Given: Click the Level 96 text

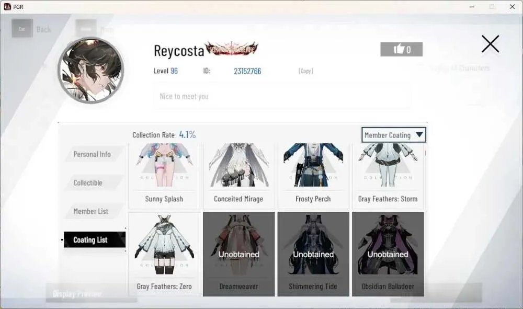Looking at the screenshot, I should (165, 71).
